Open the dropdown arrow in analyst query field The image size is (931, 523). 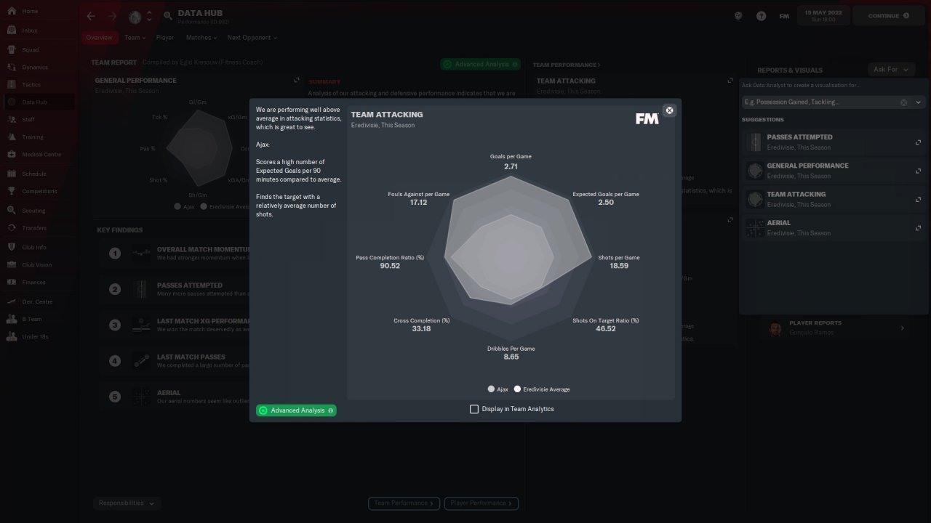pos(918,102)
